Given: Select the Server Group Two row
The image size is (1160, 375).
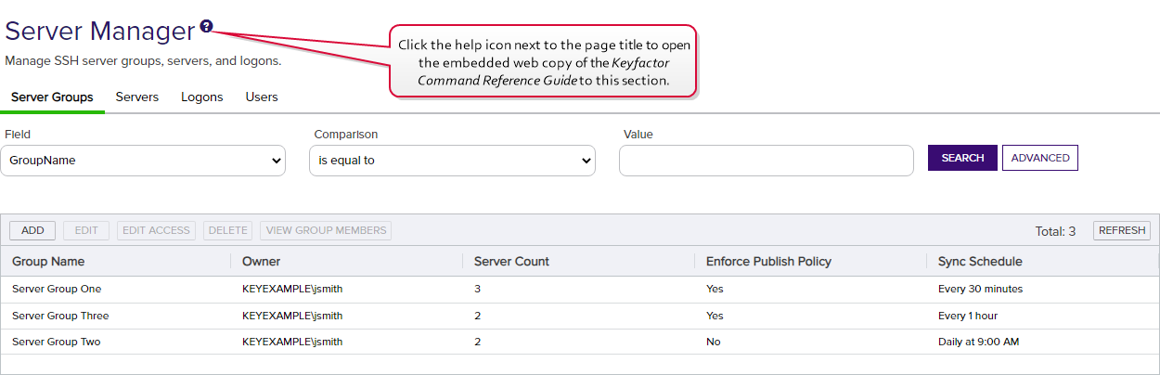Looking at the screenshot, I should click(580, 342).
